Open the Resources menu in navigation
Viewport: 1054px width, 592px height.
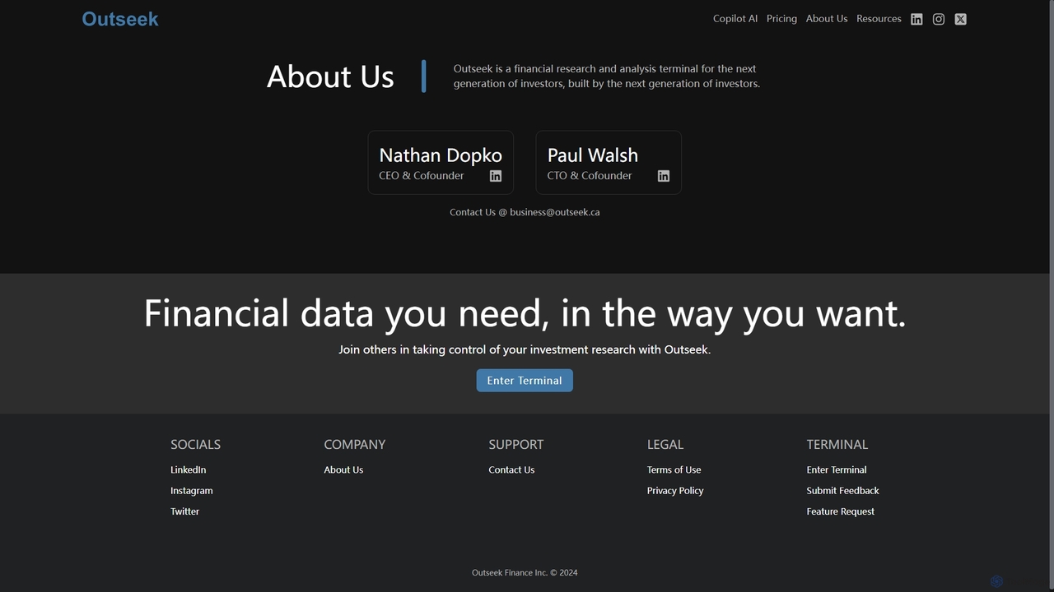pos(879,18)
